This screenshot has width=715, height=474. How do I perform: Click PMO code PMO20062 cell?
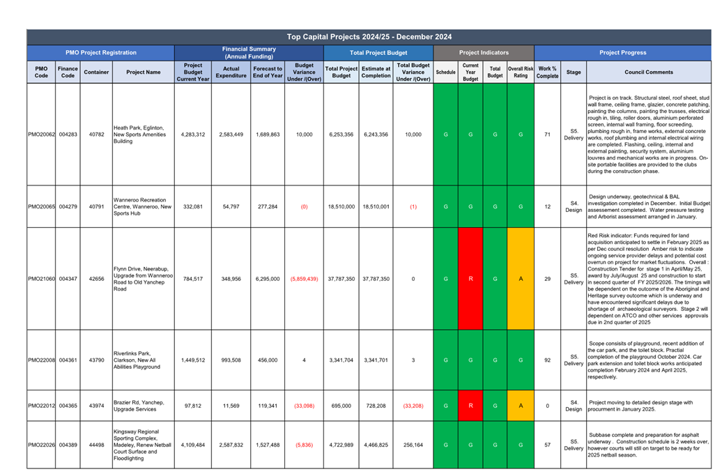pos(41,135)
